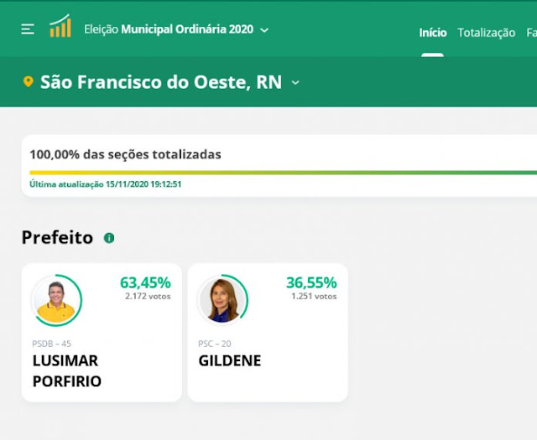Screen dimensions: 537x440
Task: Open the GILDENE candidate name
Action: click(230, 360)
